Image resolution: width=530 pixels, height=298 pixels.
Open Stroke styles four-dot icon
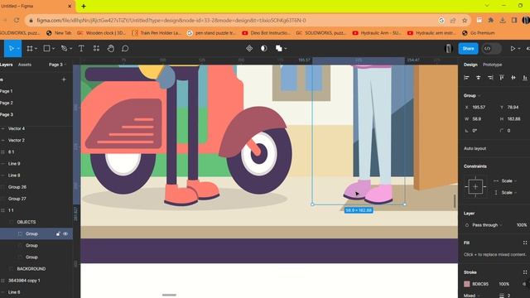[525, 272]
